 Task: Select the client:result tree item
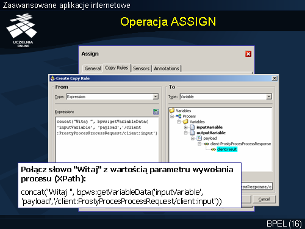(x=227, y=150)
